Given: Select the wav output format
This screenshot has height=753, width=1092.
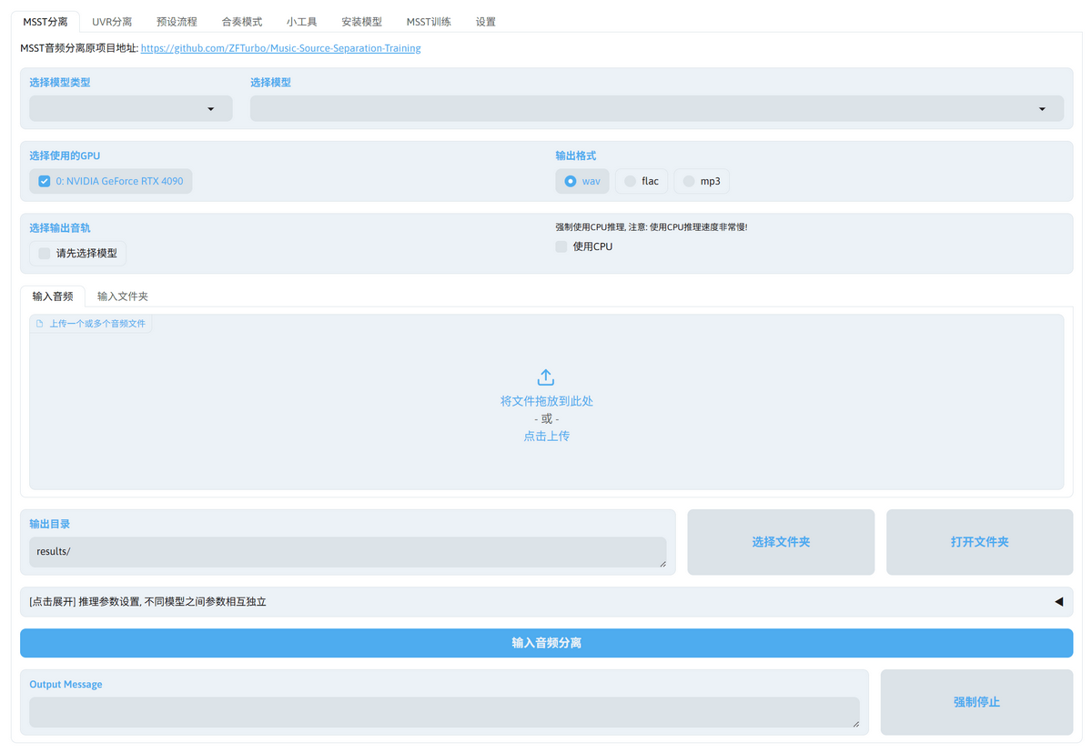Looking at the screenshot, I should pyautogui.click(x=571, y=181).
